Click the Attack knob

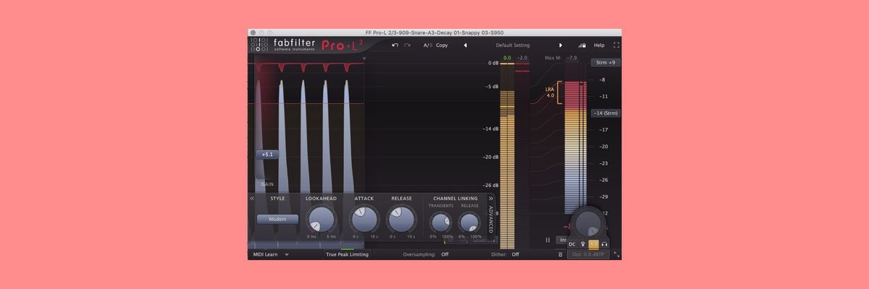coord(364,218)
